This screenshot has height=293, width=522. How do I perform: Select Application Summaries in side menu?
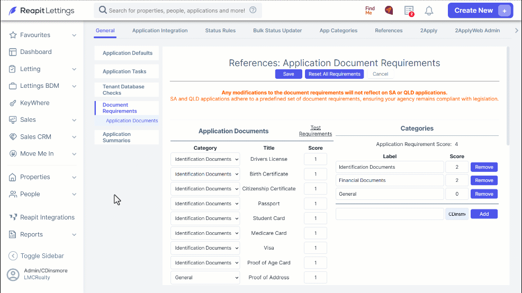click(127, 138)
